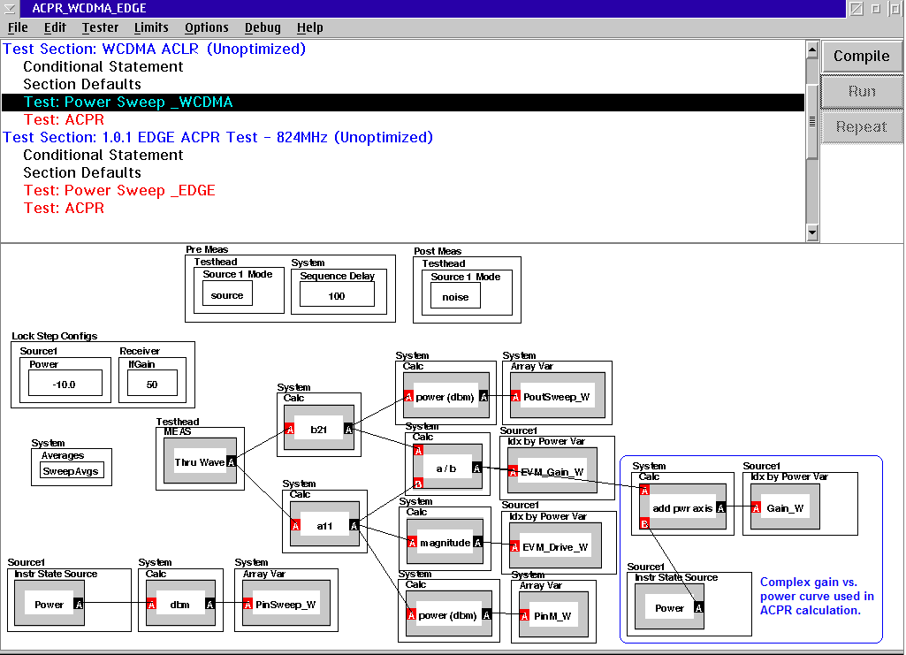Screen dimensions: 906x655
Task: Open the Debug menu
Action: tap(263, 27)
